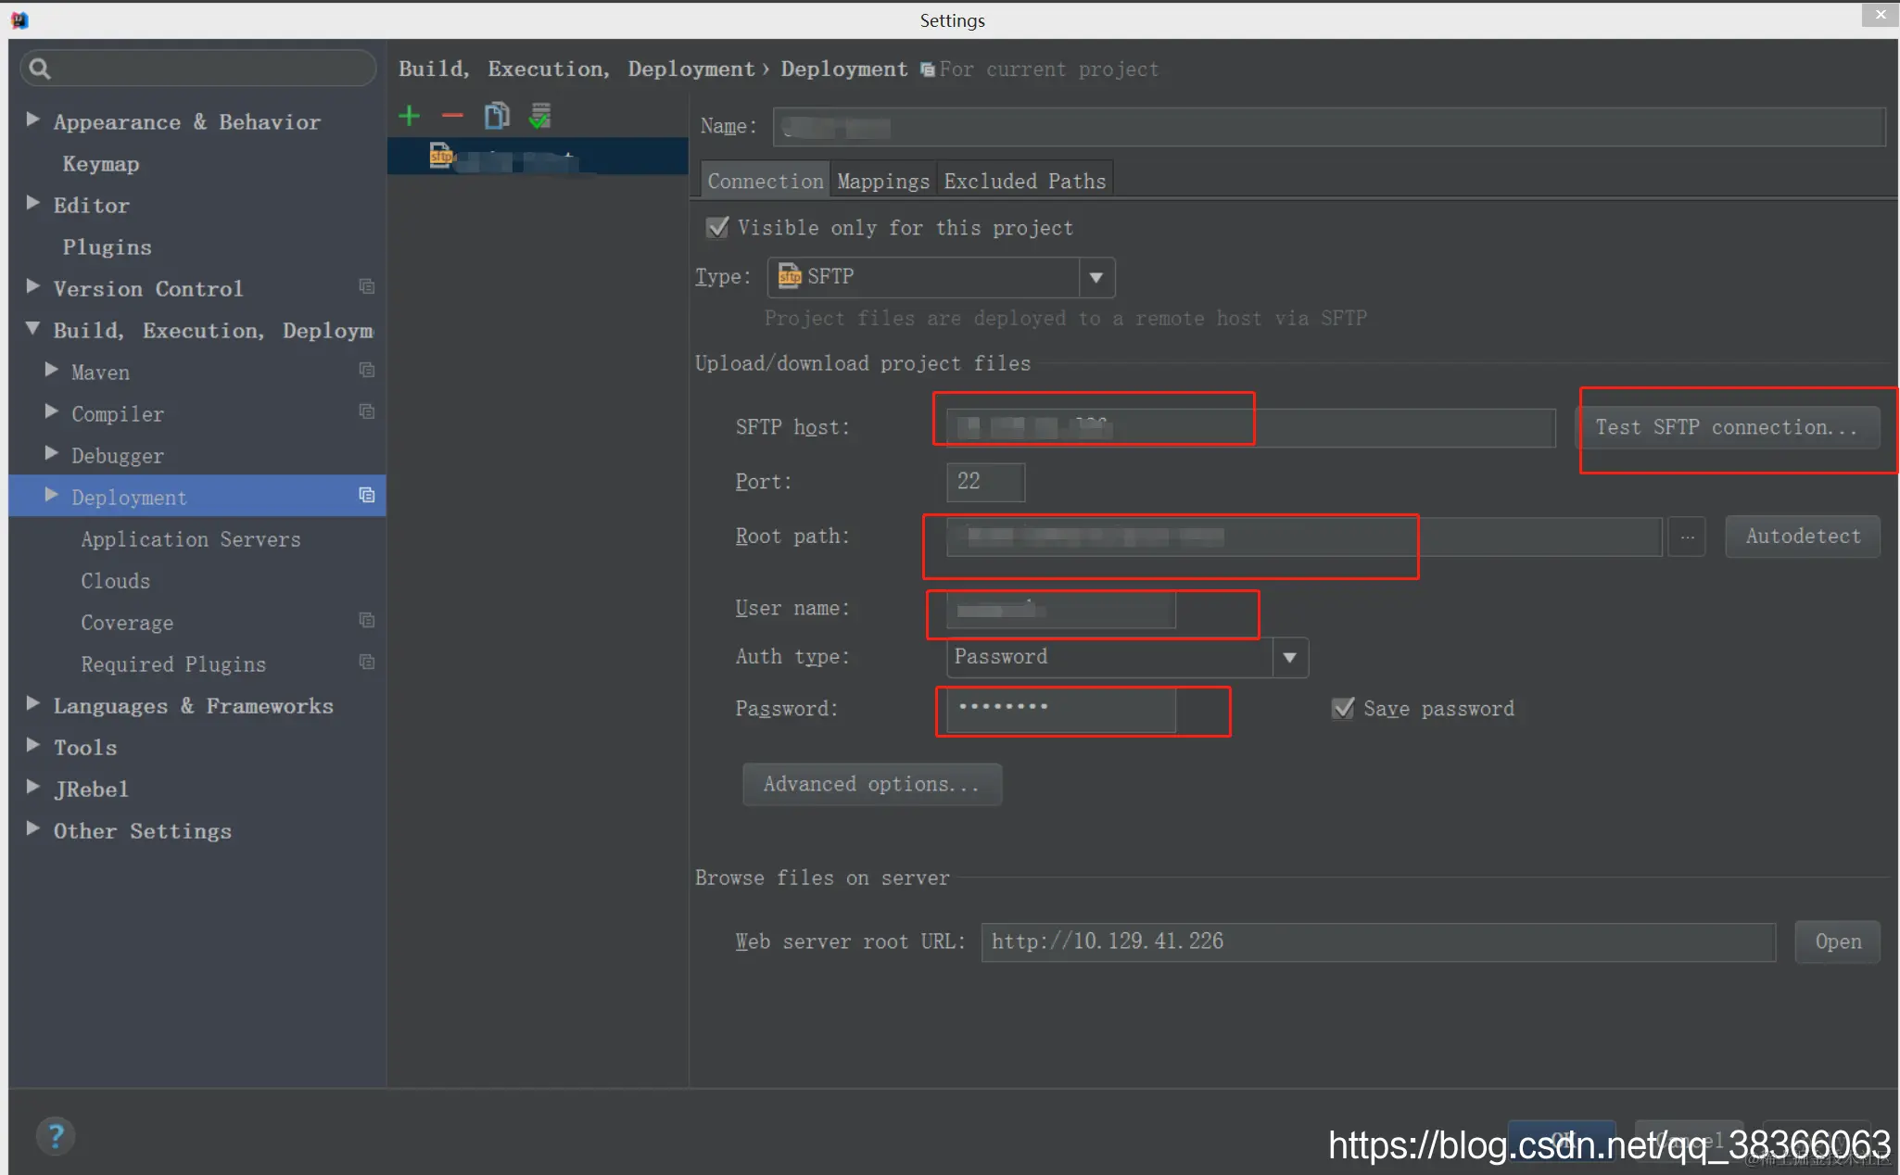This screenshot has width=1900, height=1175.
Task: Toggle Visible only for this project checkbox
Action: tap(718, 228)
